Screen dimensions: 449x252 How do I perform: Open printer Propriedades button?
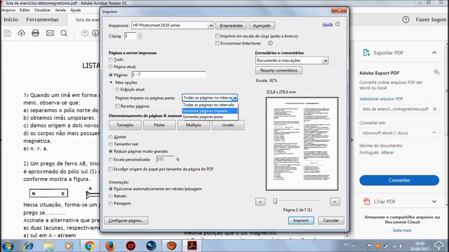231,26
